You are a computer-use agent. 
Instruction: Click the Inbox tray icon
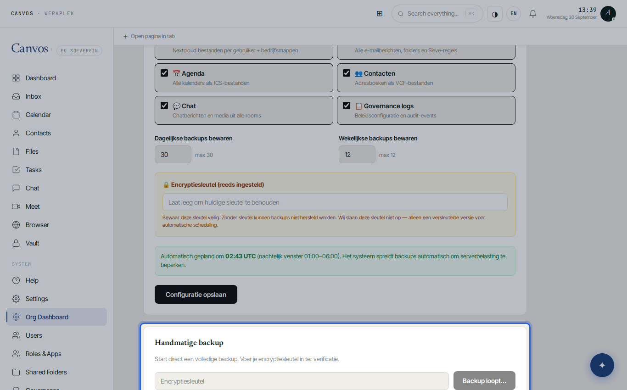click(16, 96)
